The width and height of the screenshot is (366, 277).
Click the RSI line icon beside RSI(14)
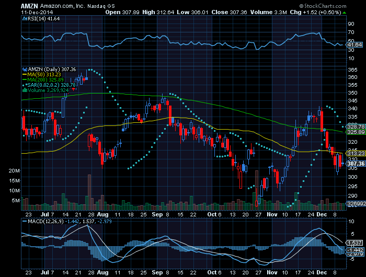click(25, 19)
